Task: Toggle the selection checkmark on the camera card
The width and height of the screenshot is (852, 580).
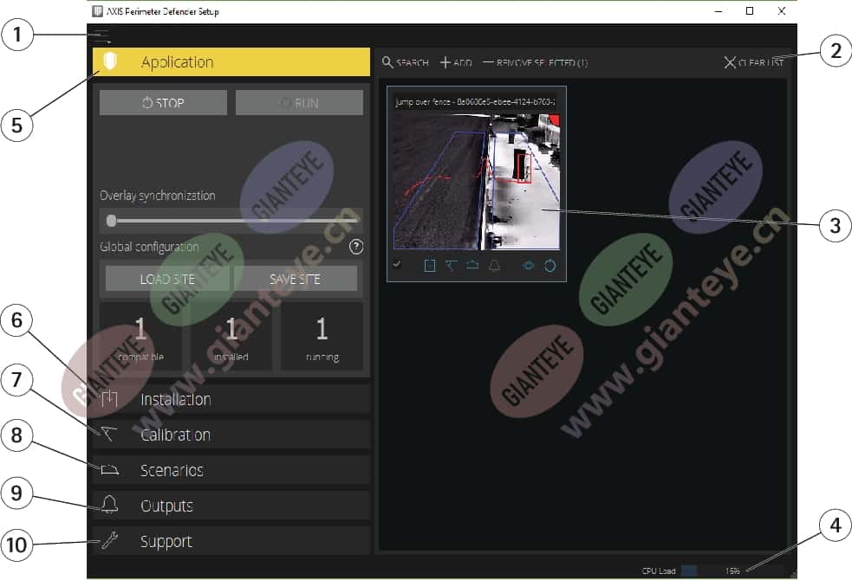Action: pyautogui.click(x=397, y=265)
